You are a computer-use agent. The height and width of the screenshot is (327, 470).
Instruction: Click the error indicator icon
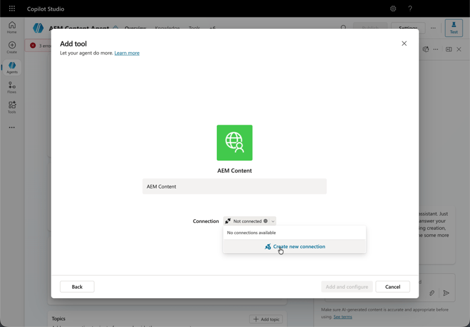coord(33,46)
